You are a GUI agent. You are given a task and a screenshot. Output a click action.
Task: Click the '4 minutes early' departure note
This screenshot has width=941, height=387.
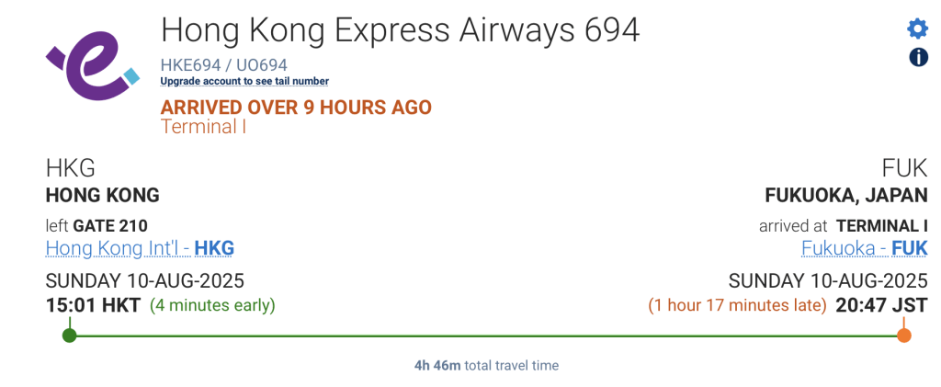(212, 305)
